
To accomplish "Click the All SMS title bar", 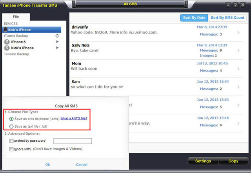I will [130, 4].
